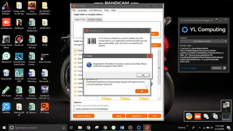
Task: Open the AutoCAD 2007 desktop shortcut
Action: click(x=19, y=76)
